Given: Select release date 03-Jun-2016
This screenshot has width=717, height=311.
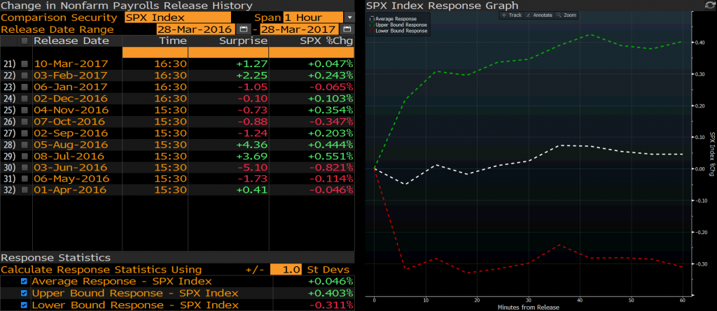Looking at the screenshot, I should (71, 167).
